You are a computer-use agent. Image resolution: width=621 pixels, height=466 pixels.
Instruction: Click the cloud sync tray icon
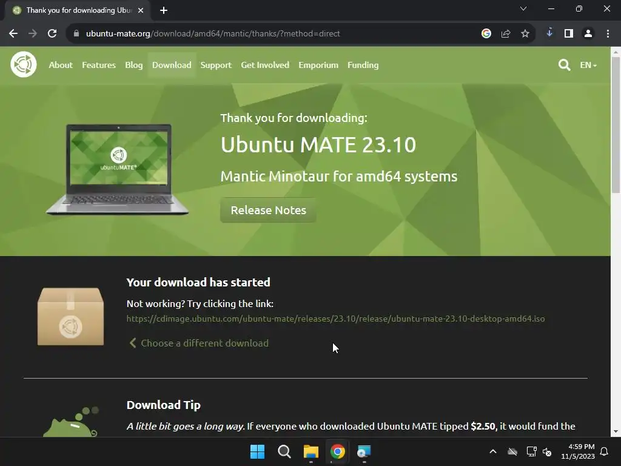[x=512, y=451]
